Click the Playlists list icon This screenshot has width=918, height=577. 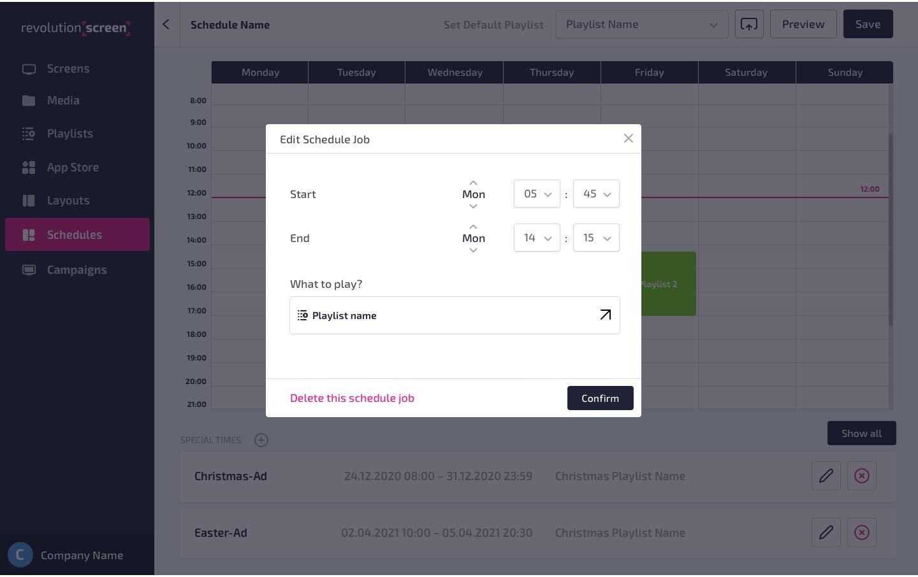click(29, 134)
